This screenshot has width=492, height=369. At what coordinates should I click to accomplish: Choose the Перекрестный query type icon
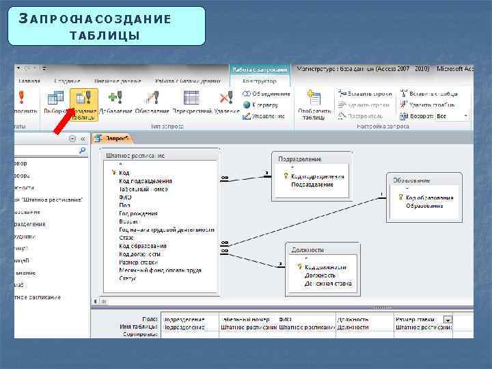pyautogui.click(x=191, y=98)
